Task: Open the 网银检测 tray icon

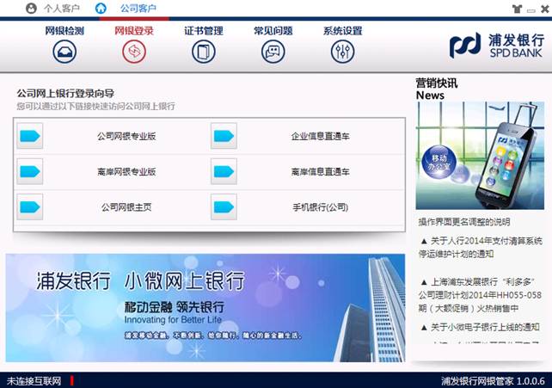Action: click(x=64, y=52)
